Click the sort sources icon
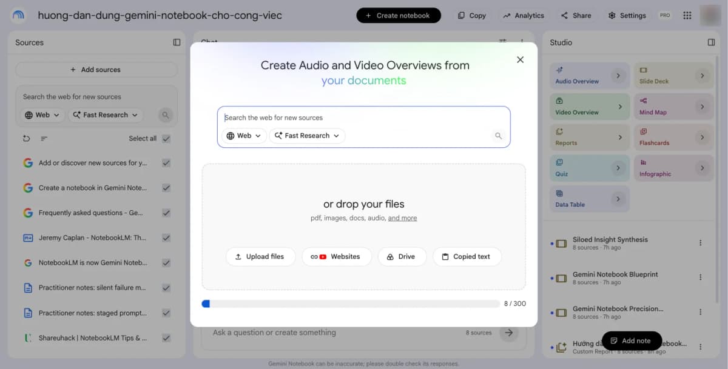Screen dimensions: 728x369 [x=44, y=138]
